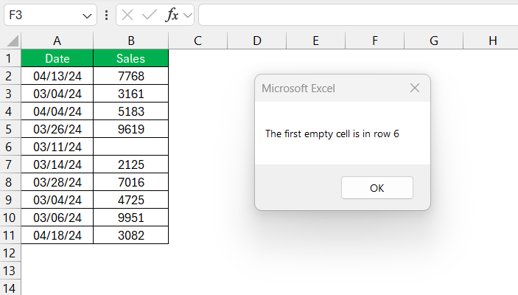
Task: Select column B header
Action: 131,41
